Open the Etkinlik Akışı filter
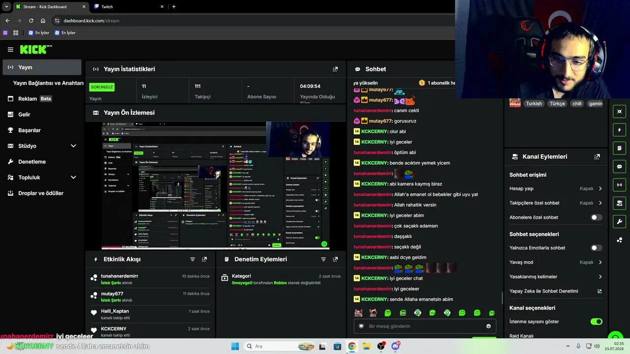This screenshot has height=354, width=630. tap(192, 259)
